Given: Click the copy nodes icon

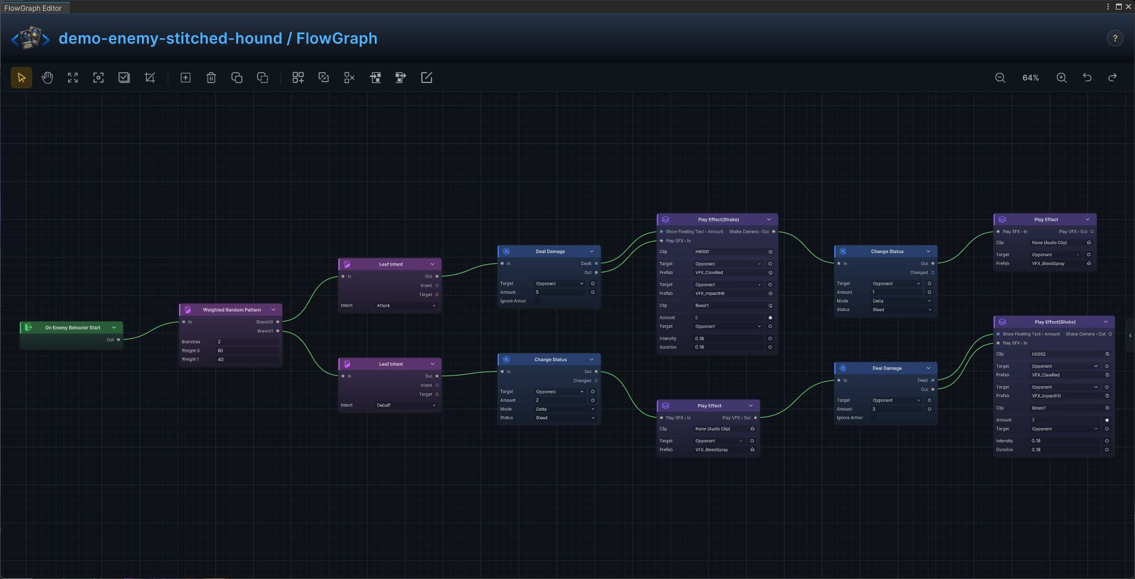Looking at the screenshot, I should pyautogui.click(x=237, y=78).
